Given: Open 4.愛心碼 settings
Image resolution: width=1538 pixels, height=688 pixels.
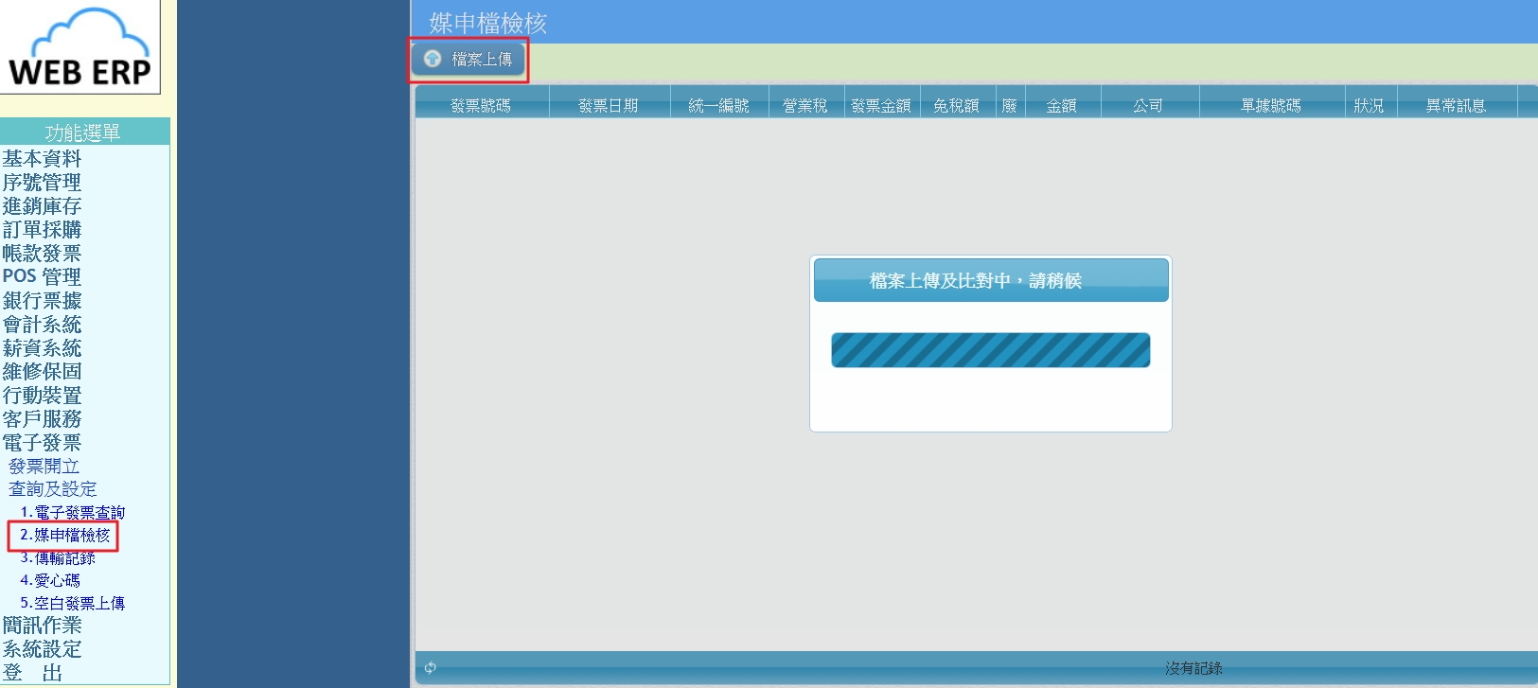Looking at the screenshot, I should click(49, 580).
